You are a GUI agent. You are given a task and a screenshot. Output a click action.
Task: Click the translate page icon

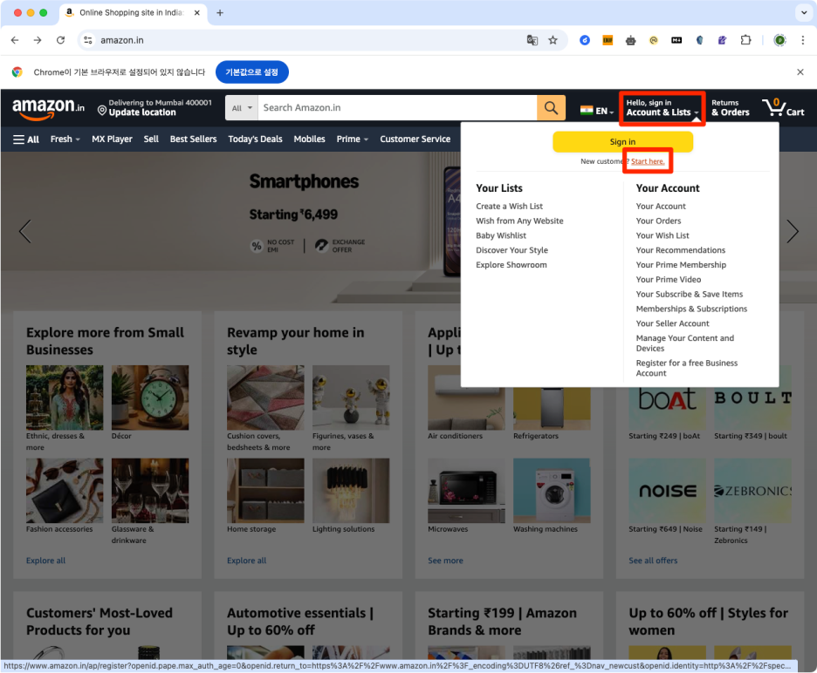[x=532, y=40]
